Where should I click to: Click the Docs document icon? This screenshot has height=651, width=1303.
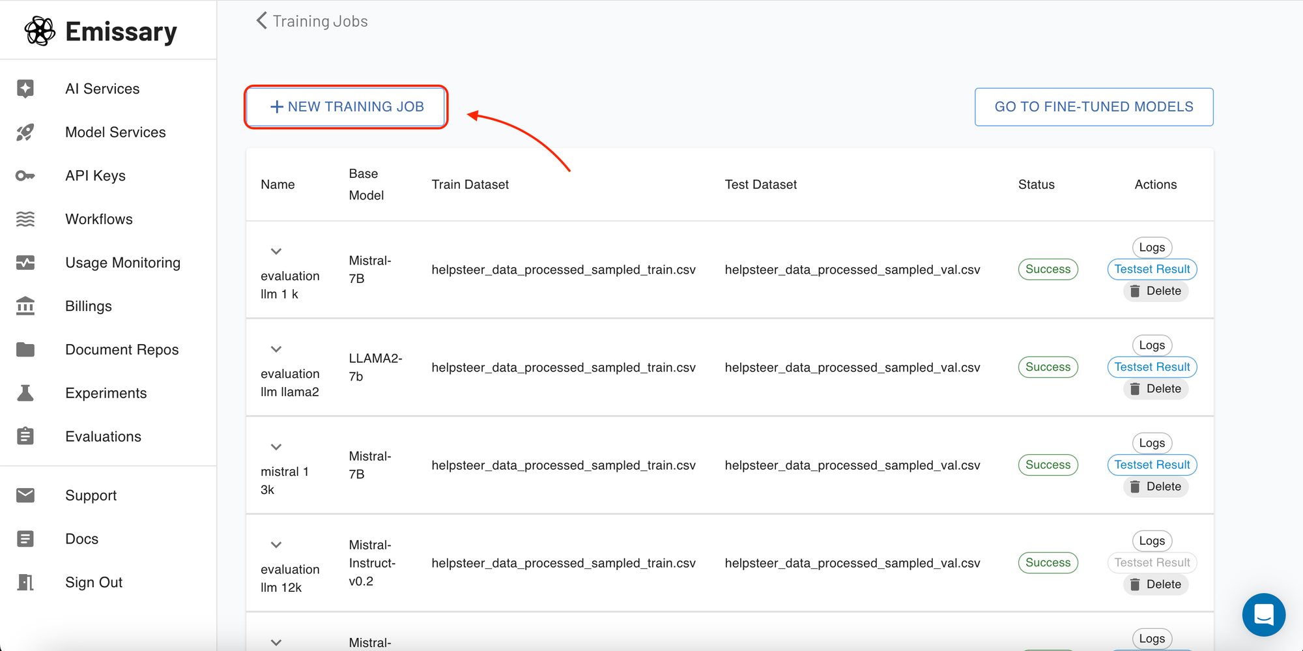click(25, 539)
